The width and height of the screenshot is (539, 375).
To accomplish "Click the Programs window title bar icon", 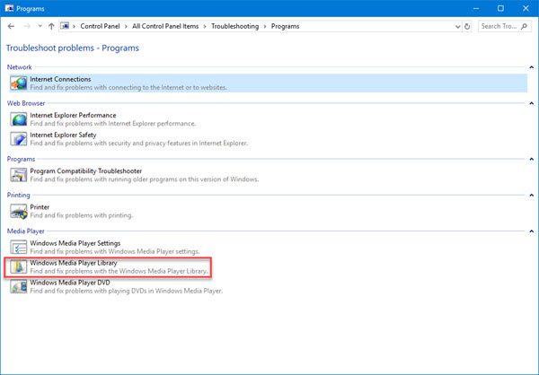I will tap(9, 8).
